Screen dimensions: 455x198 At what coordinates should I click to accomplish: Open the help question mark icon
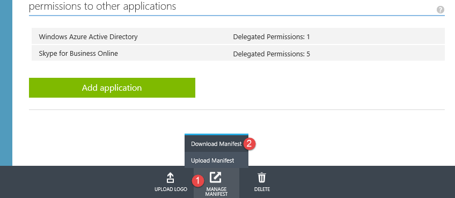pyautogui.click(x=440, y=10)
